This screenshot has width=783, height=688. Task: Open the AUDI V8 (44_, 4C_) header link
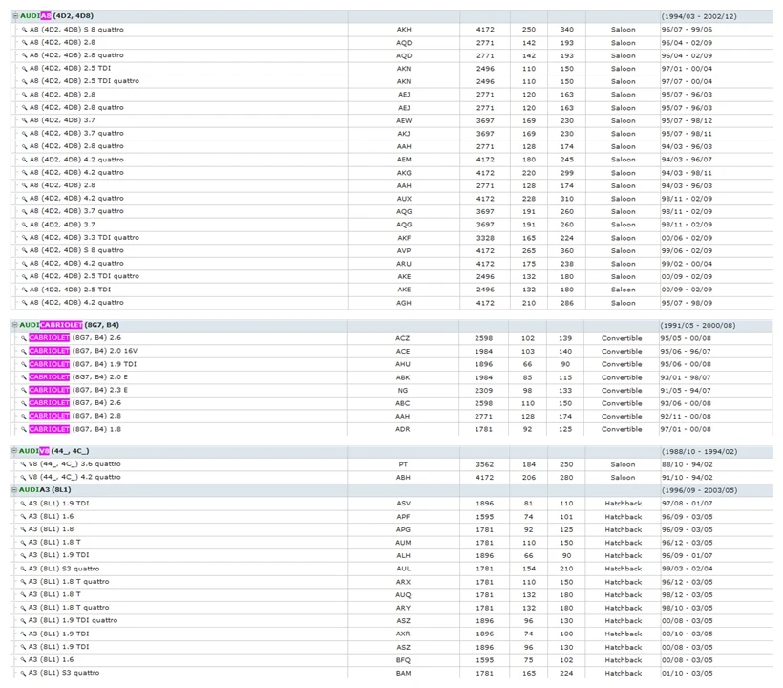tap(53, 451)
